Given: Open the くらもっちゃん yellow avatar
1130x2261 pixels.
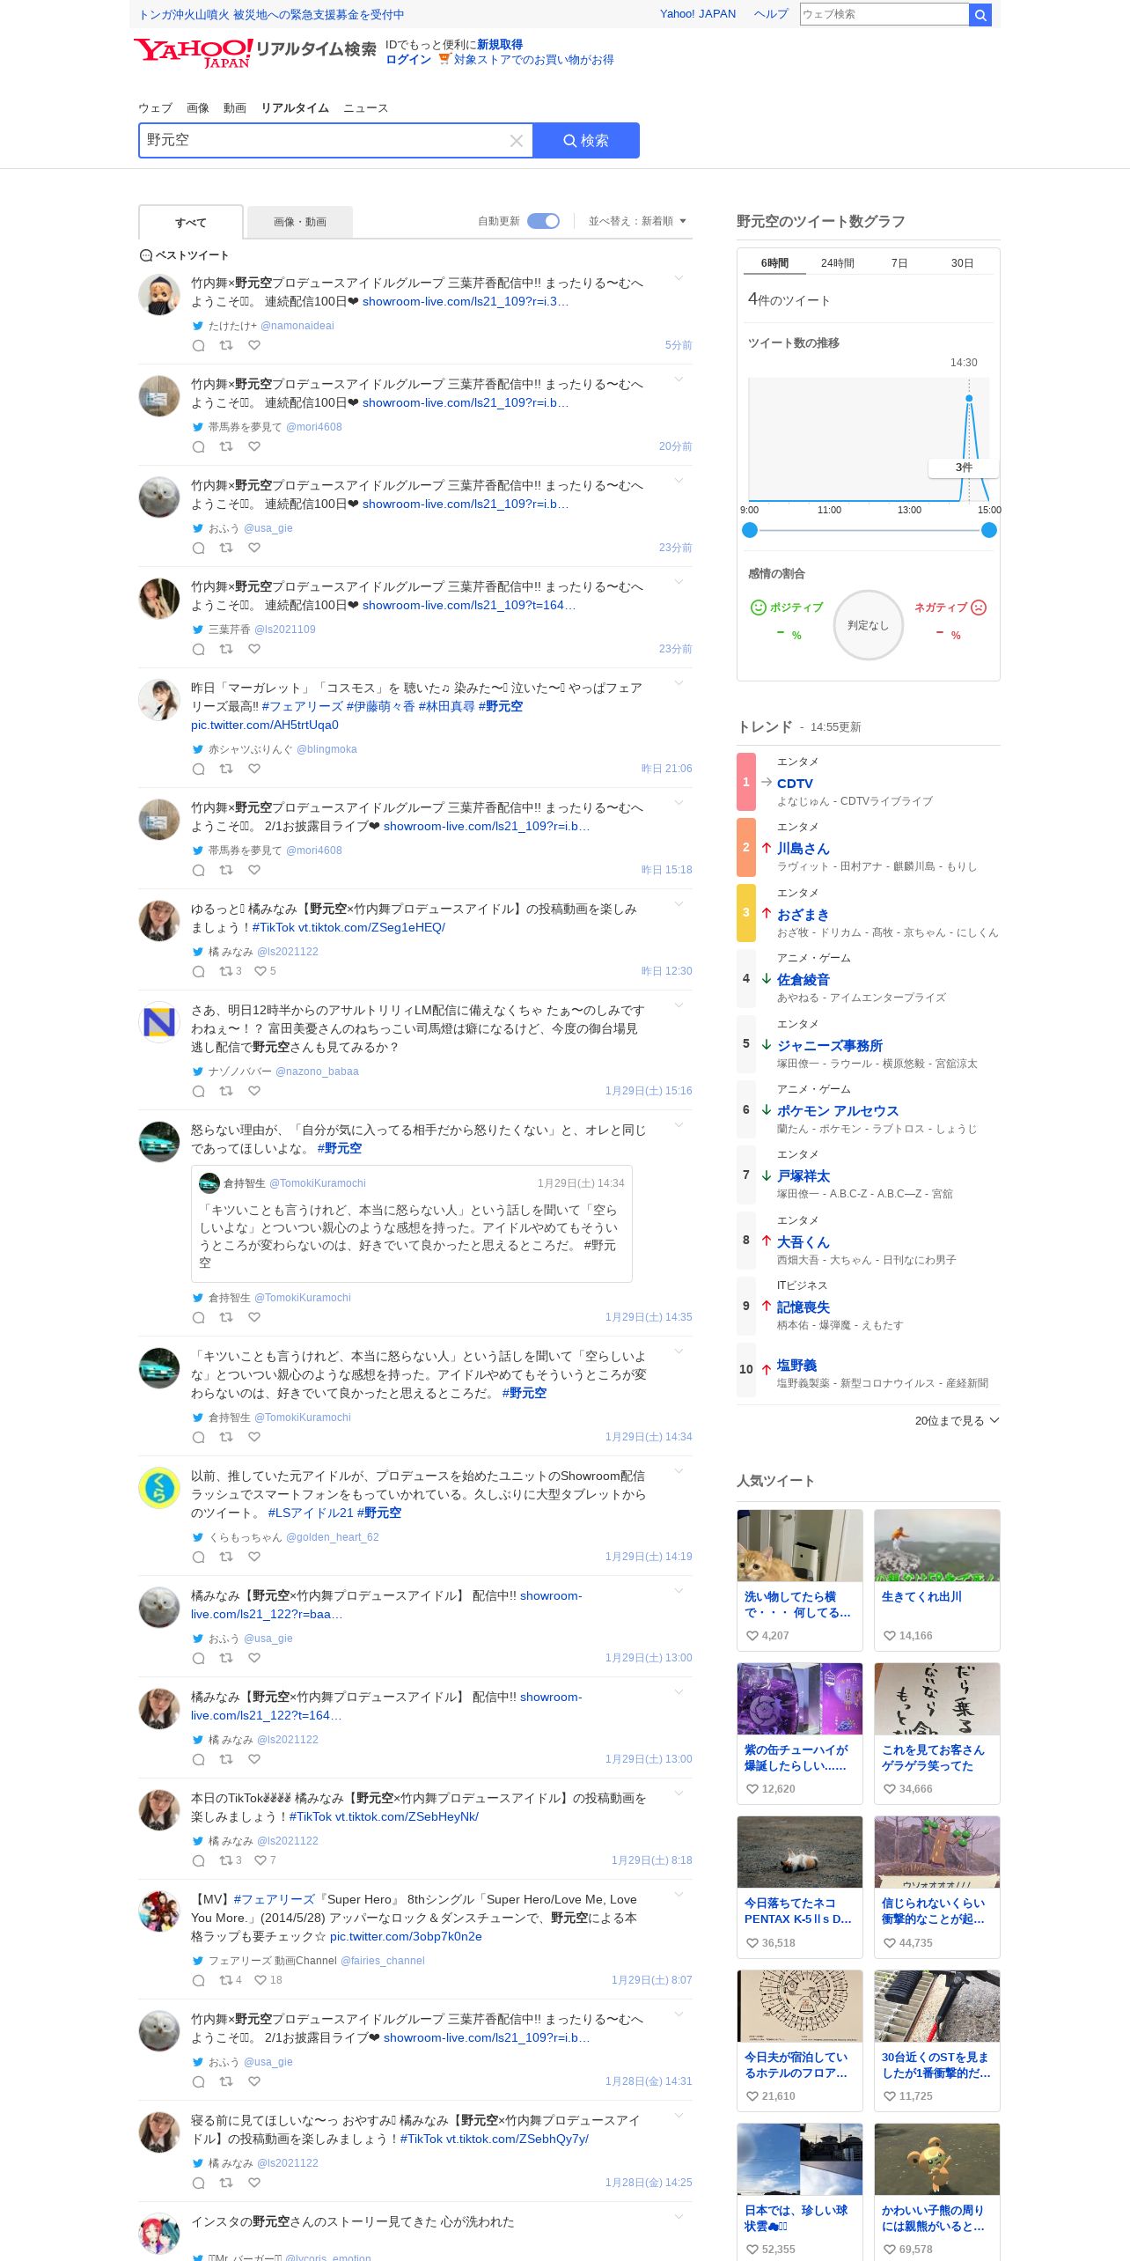Looking at the screenshot, I should pos(159,1488).
